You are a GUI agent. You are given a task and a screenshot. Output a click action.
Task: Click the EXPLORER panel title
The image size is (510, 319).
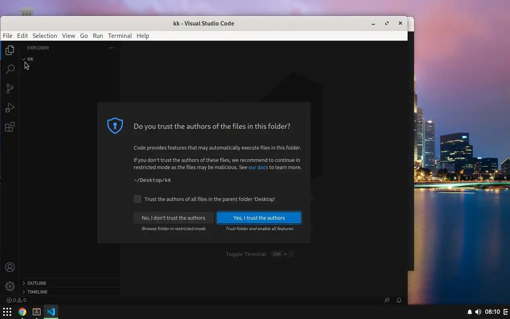coord(38,48)
